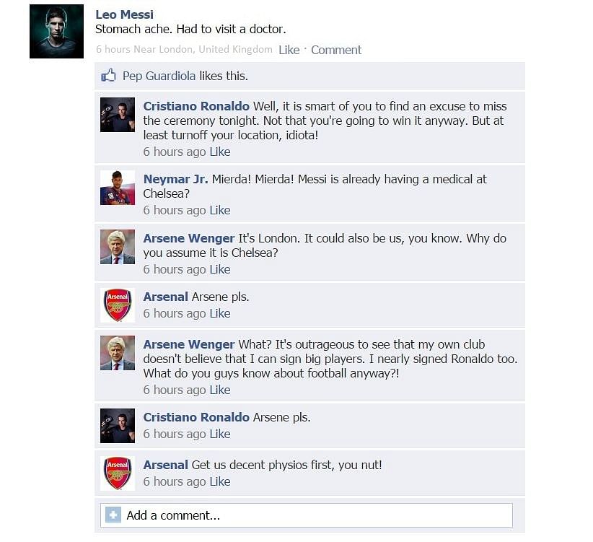This screenshot has height=542, width=593.
Task: Click the first Arsenal crest avatar
Action: pos(118,305)
